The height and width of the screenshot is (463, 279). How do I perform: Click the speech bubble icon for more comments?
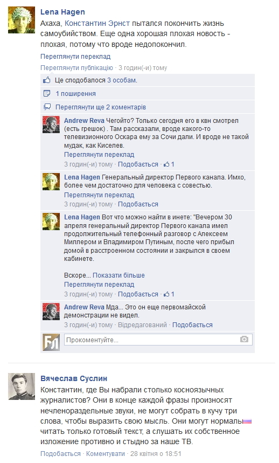[47, 107]
